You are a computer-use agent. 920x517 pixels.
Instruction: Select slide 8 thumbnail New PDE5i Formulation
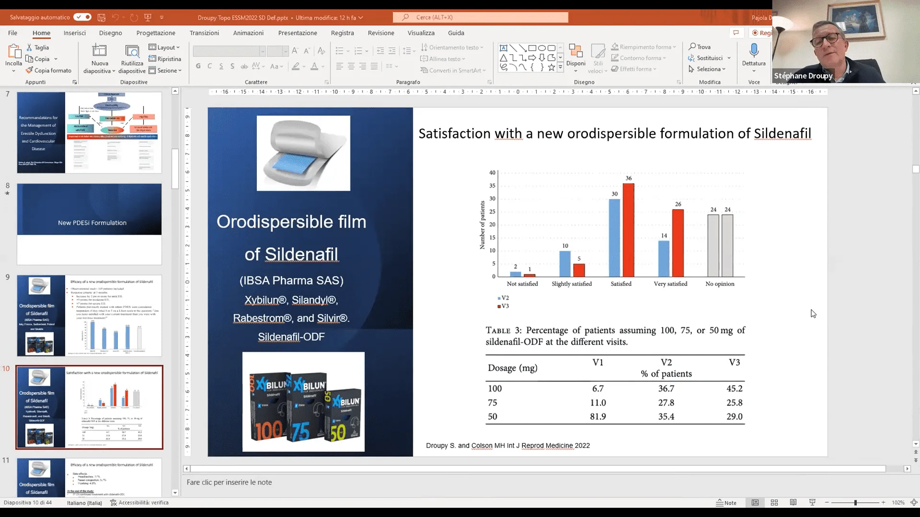[x=89, y=224]
